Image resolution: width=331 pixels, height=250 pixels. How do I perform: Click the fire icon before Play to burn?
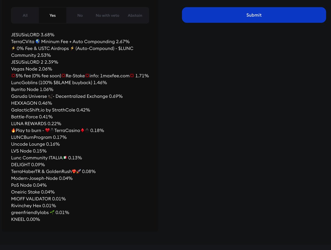(13, 130)
